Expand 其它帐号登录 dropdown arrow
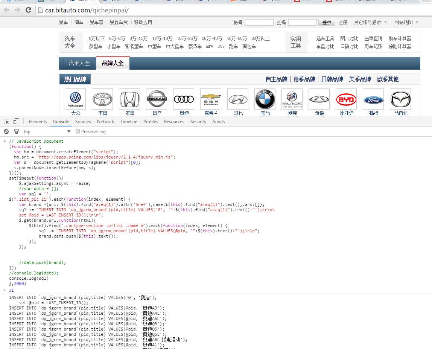 pyautogui.click(x=385, y=22)
